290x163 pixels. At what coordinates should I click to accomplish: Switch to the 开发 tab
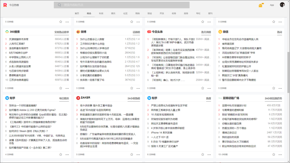[x=162, y=14]
